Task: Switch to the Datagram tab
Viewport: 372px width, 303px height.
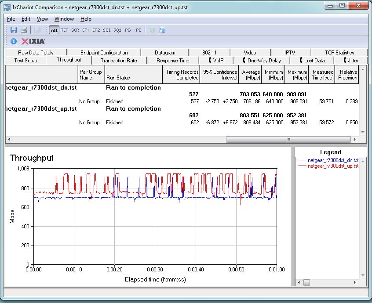Action: click(x=165, y=53)
